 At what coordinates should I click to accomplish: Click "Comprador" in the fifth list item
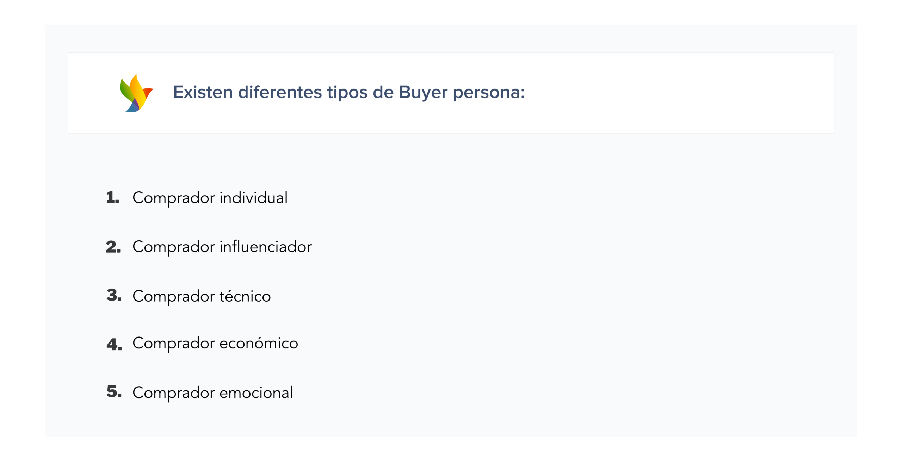173,393
